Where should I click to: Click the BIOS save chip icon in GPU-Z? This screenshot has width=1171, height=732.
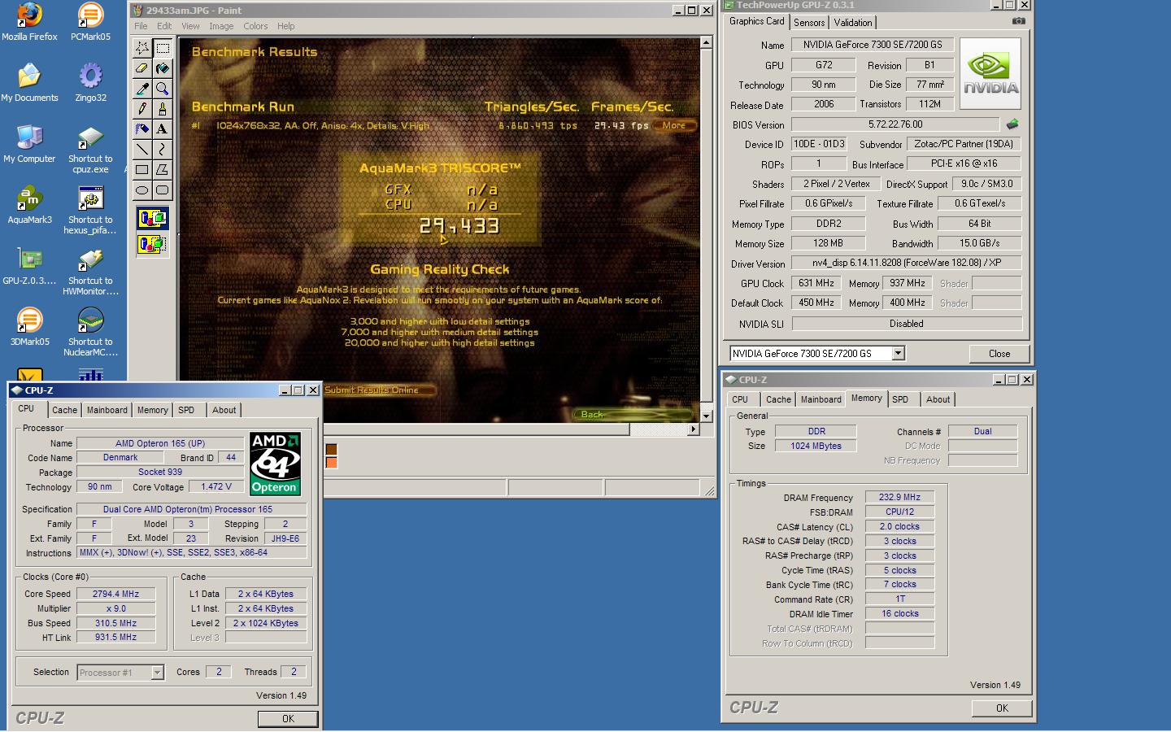click(1012, 124)
